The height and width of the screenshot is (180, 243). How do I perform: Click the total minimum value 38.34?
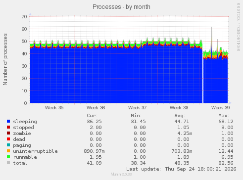tap(138, 163)
